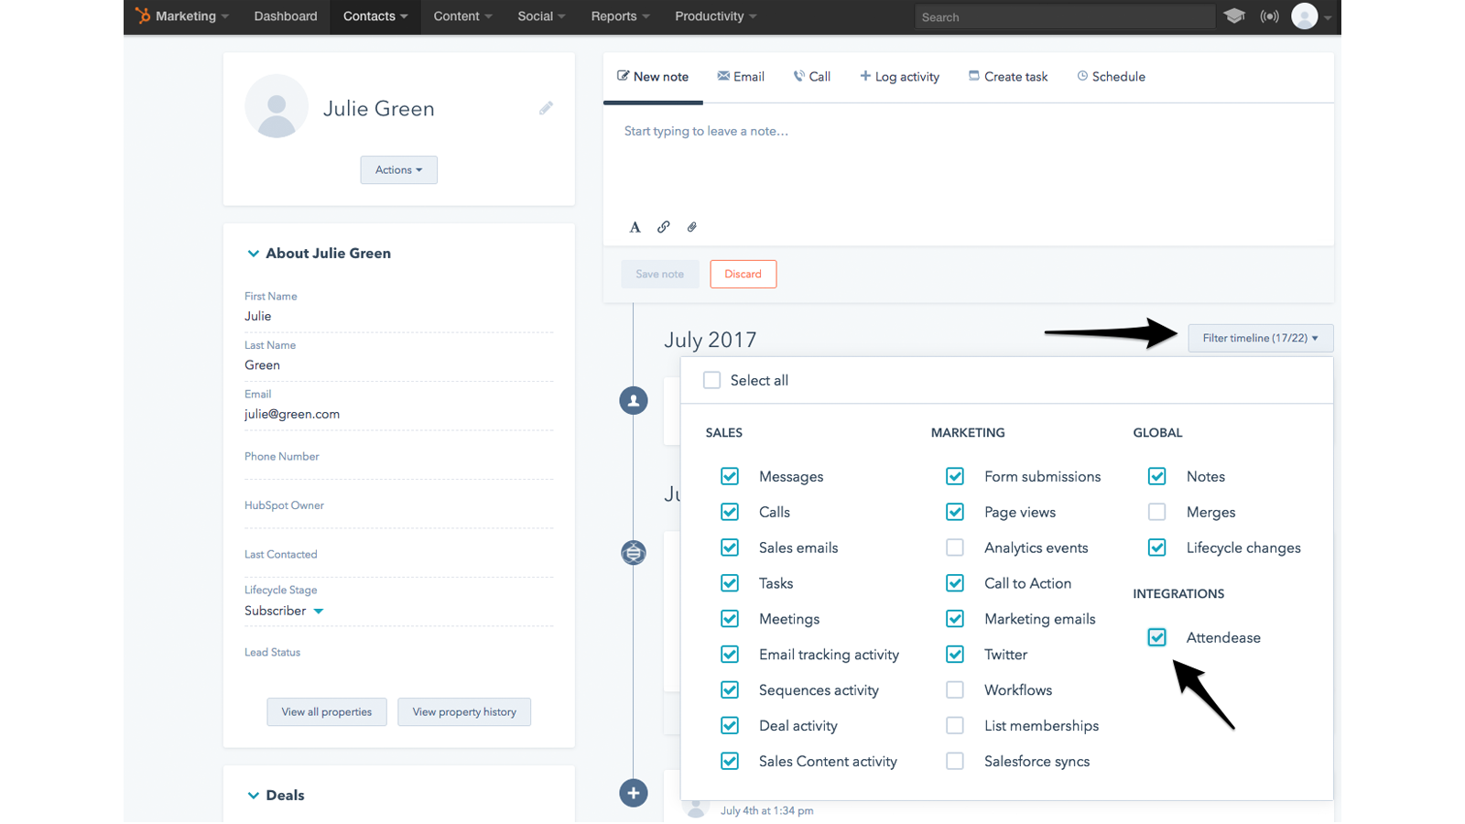Open the Schedule clock icon
The width and height of the screenshot is (1465, 824).
(x=1080, y=76)
